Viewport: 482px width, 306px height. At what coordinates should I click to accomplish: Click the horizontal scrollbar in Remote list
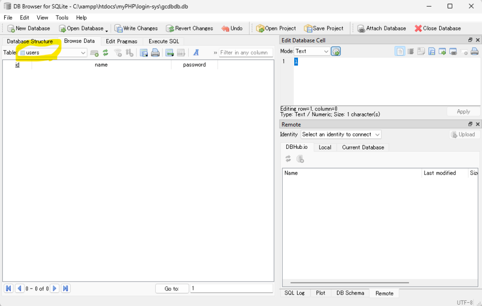point(346,283)
